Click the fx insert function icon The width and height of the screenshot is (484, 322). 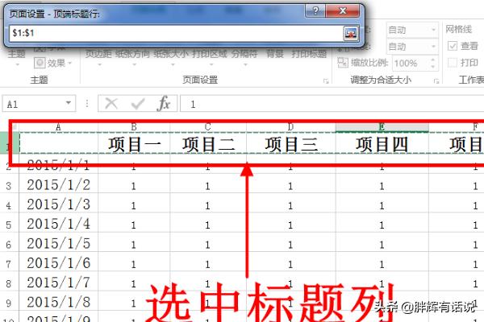pos(164,103)
